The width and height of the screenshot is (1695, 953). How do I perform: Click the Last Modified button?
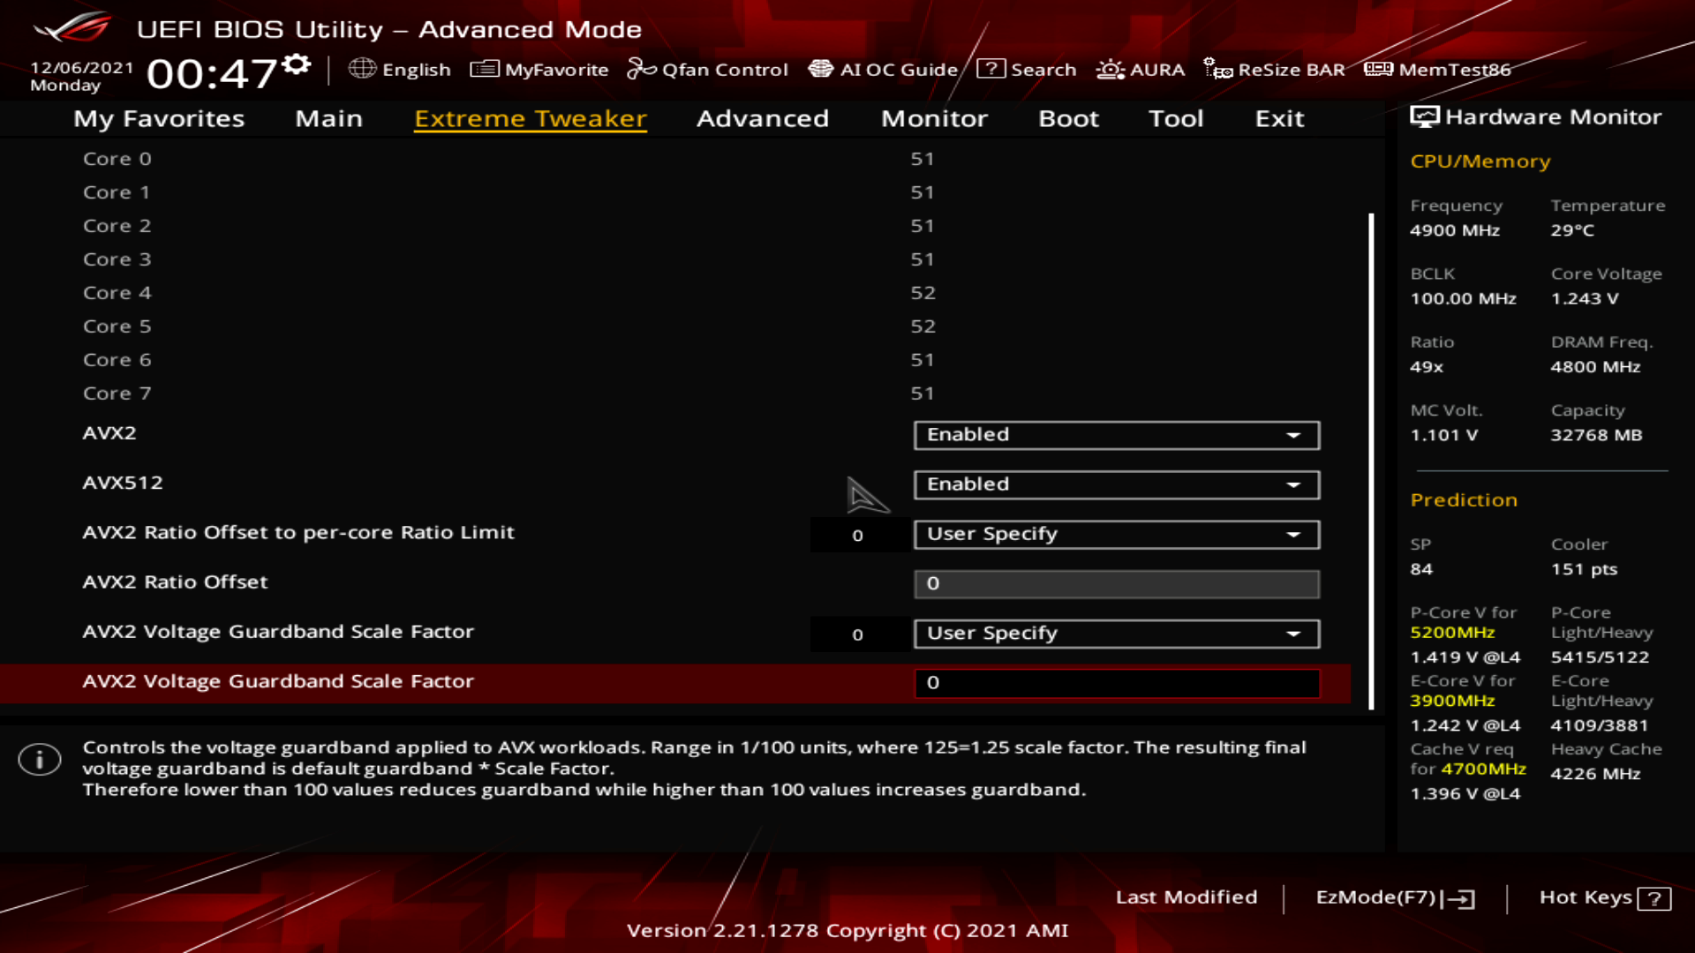point(1186,897)
